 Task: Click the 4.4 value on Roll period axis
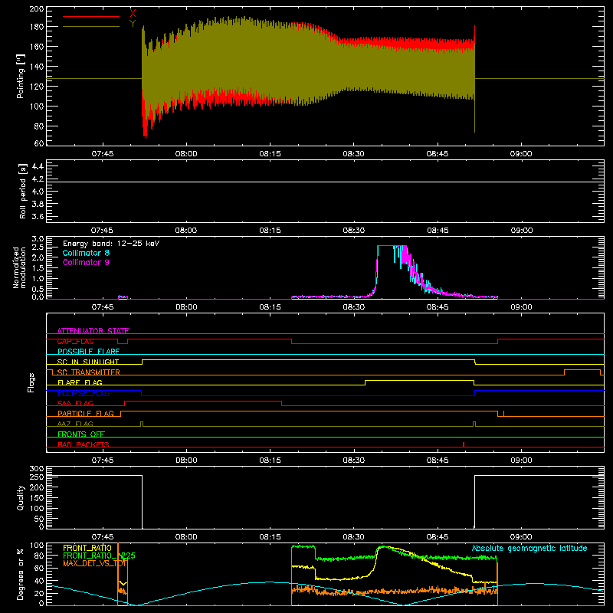pyautogui.click(x=38, y=166)
